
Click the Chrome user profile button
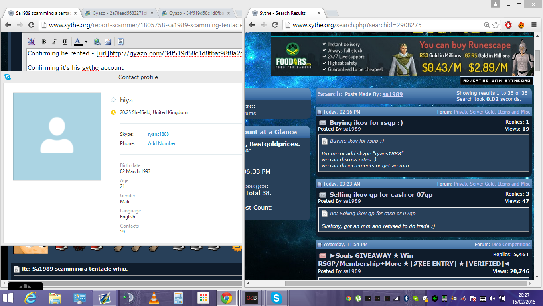[x=496, y=4]
